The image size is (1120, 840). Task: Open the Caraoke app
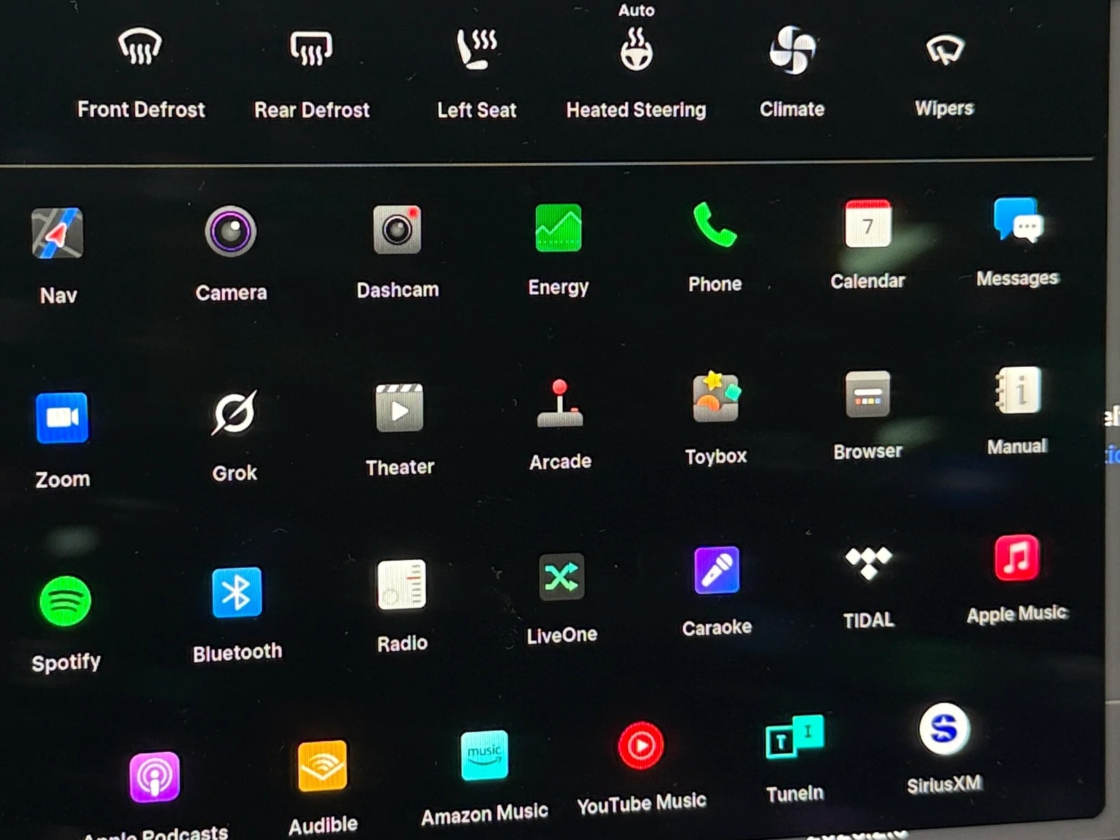click(716, 570)
